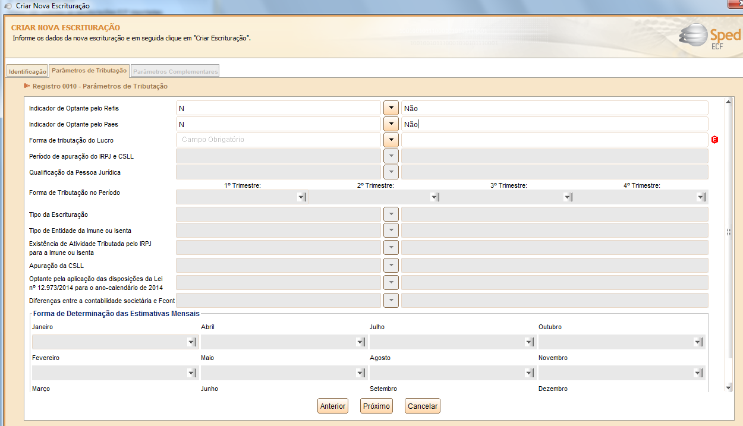743x426 pixels.
Task: Click the Cancelar button
Action: click(423, 406)
